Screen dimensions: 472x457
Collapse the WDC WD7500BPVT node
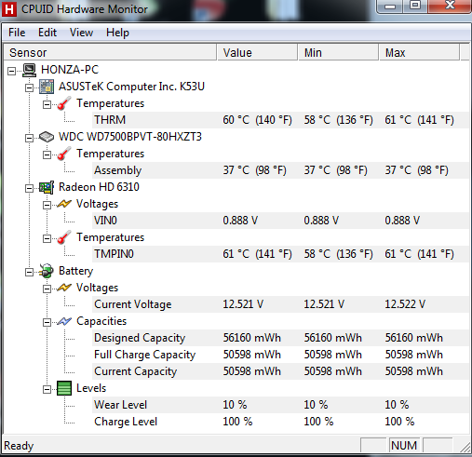pyautogui.click(x=29, y=138)
